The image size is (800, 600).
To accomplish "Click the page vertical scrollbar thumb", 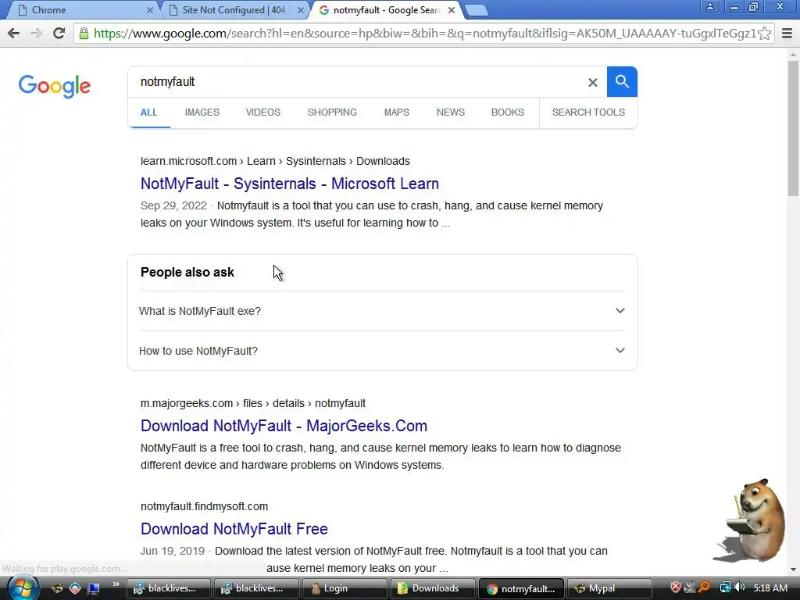I will 793,129.
